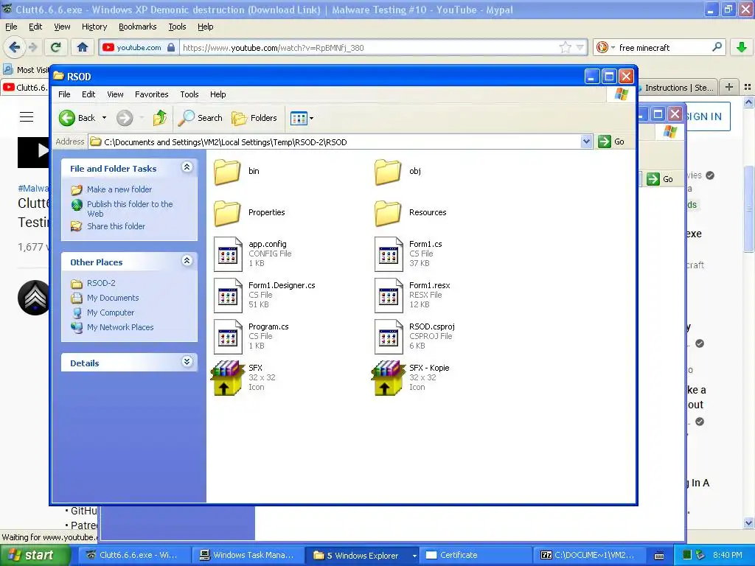Open YouTube hamburger menu

click(x=27, y=117)
